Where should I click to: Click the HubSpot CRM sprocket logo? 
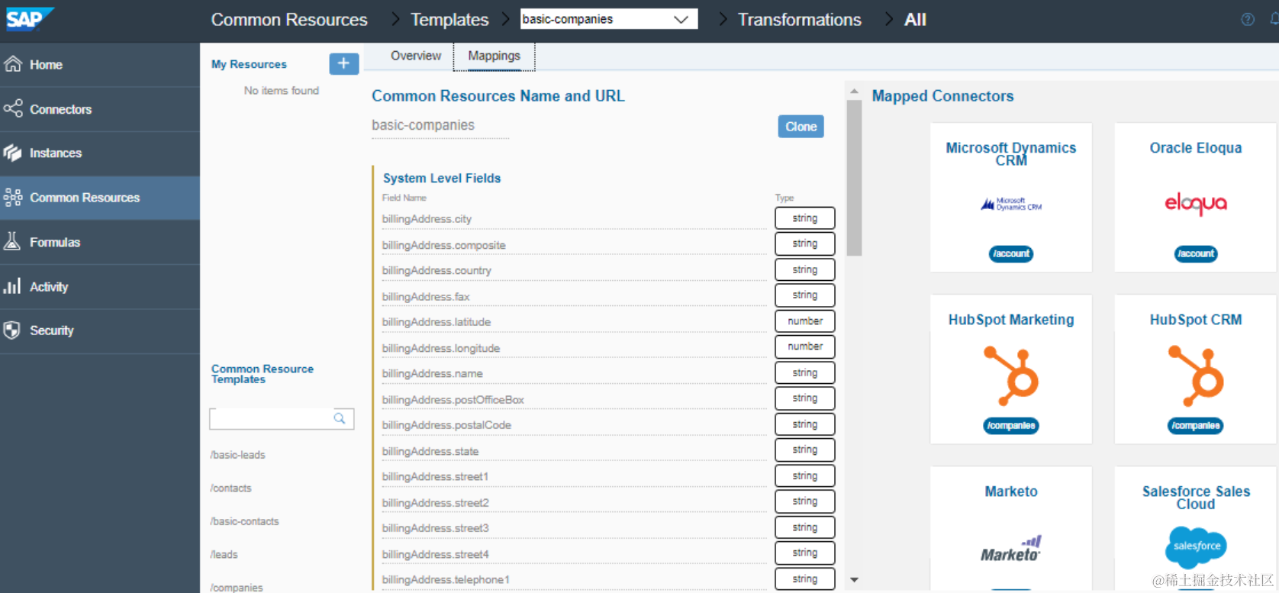[x=1196, y=375]
